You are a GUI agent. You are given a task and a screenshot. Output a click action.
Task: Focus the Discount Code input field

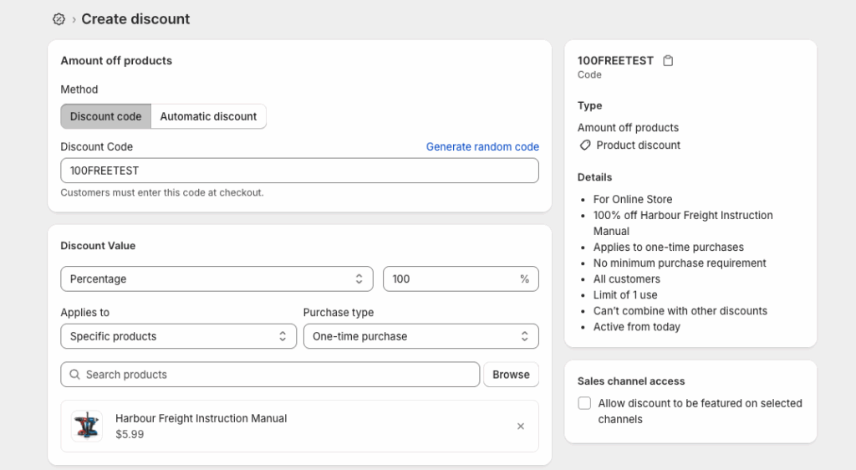[x=300, y=171]
